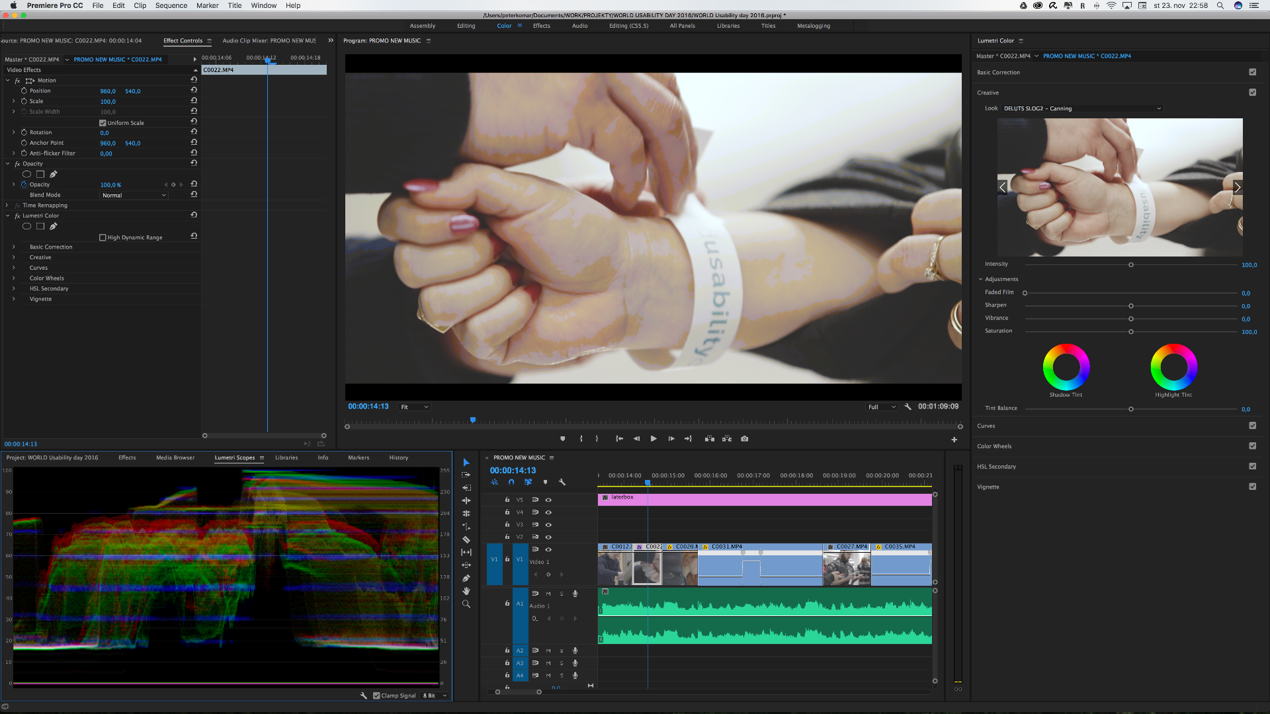
Task: Open the Full playback resolution dropdown
Action: tap(882, 407)
